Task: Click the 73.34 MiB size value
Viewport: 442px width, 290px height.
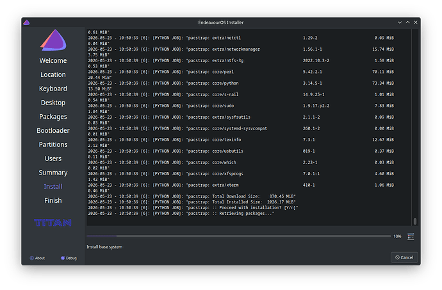Action: (x=383, y=83)
